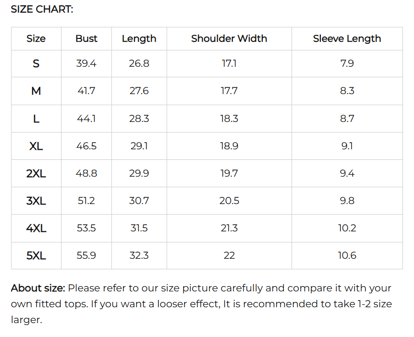This screenshot has width=414, height=337.
Task: Select the 20.5 shoulder width cell
Action: [229, 201]
